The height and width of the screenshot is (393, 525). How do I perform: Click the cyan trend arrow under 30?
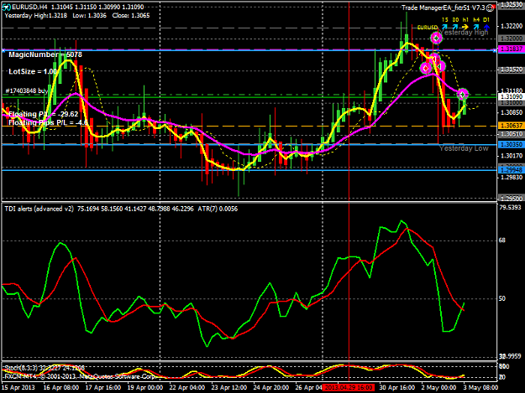(455, 27)
